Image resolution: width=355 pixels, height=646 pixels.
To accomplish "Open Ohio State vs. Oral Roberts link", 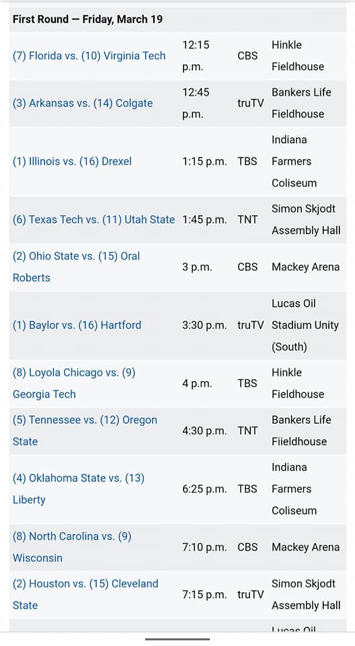I will click(x=76, y=266).
